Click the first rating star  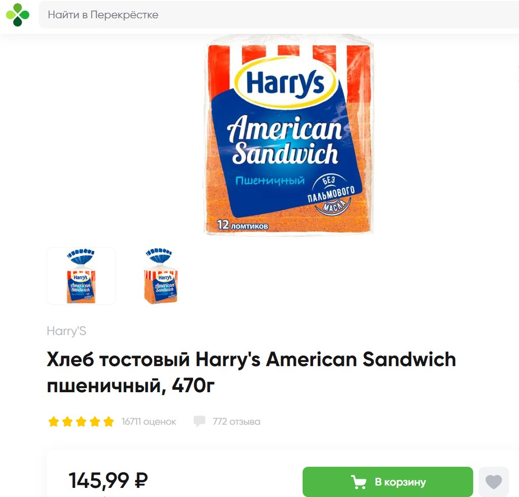coord(54,422)
